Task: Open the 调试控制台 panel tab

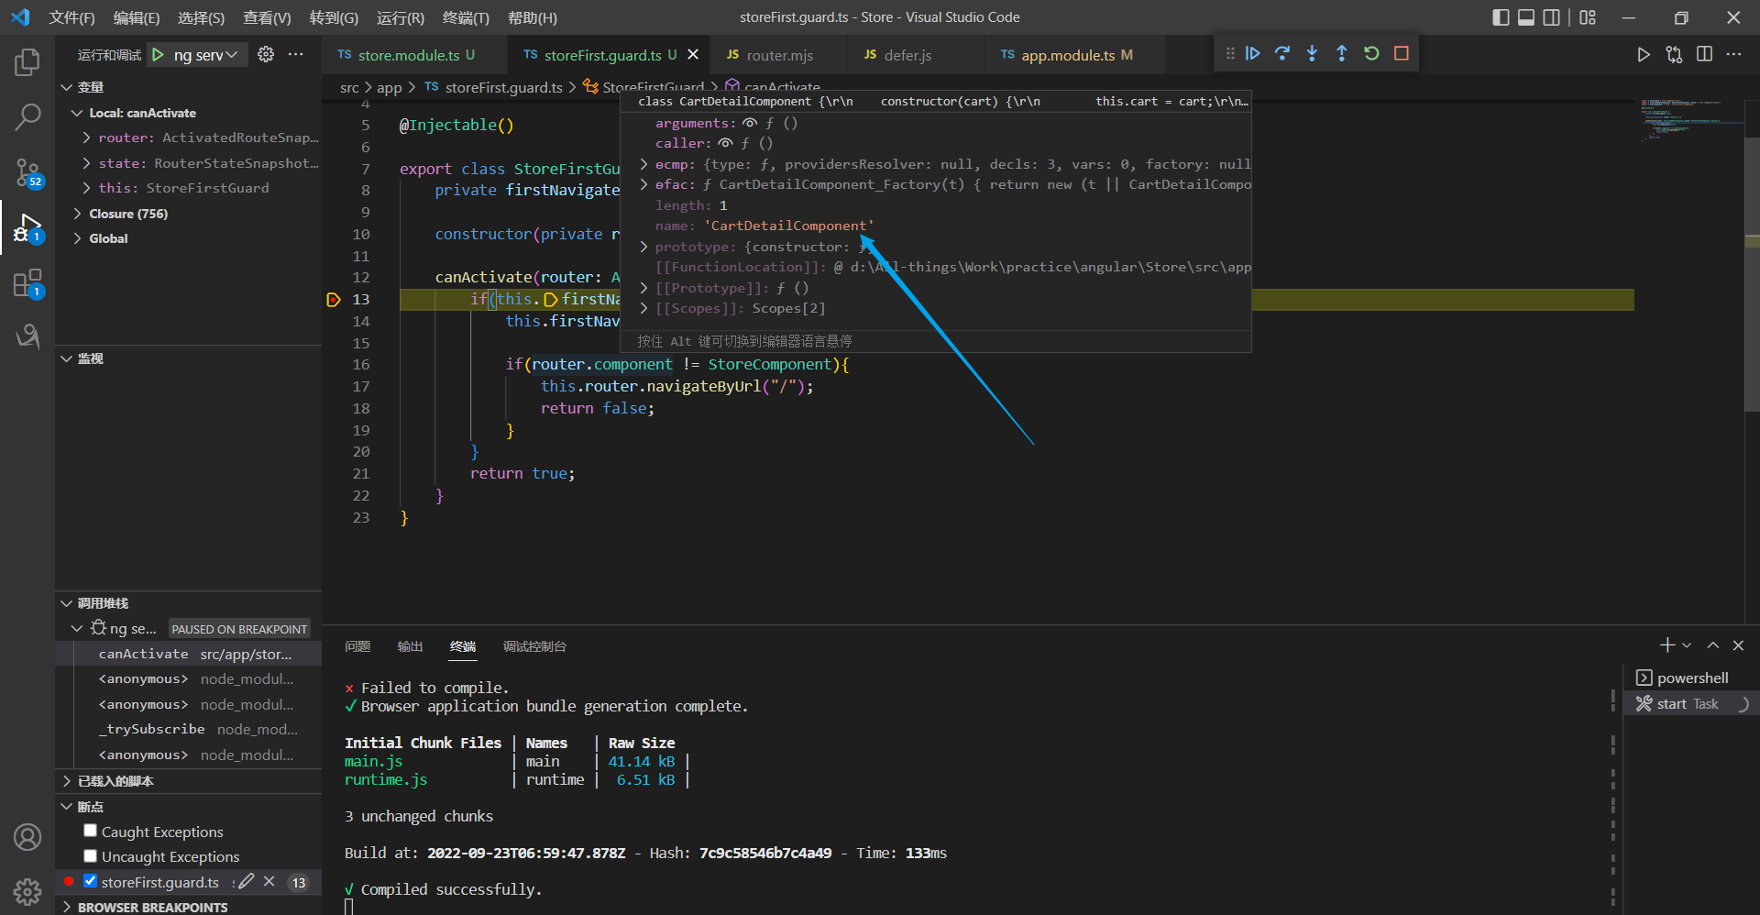Action: [x=534, y=646]
